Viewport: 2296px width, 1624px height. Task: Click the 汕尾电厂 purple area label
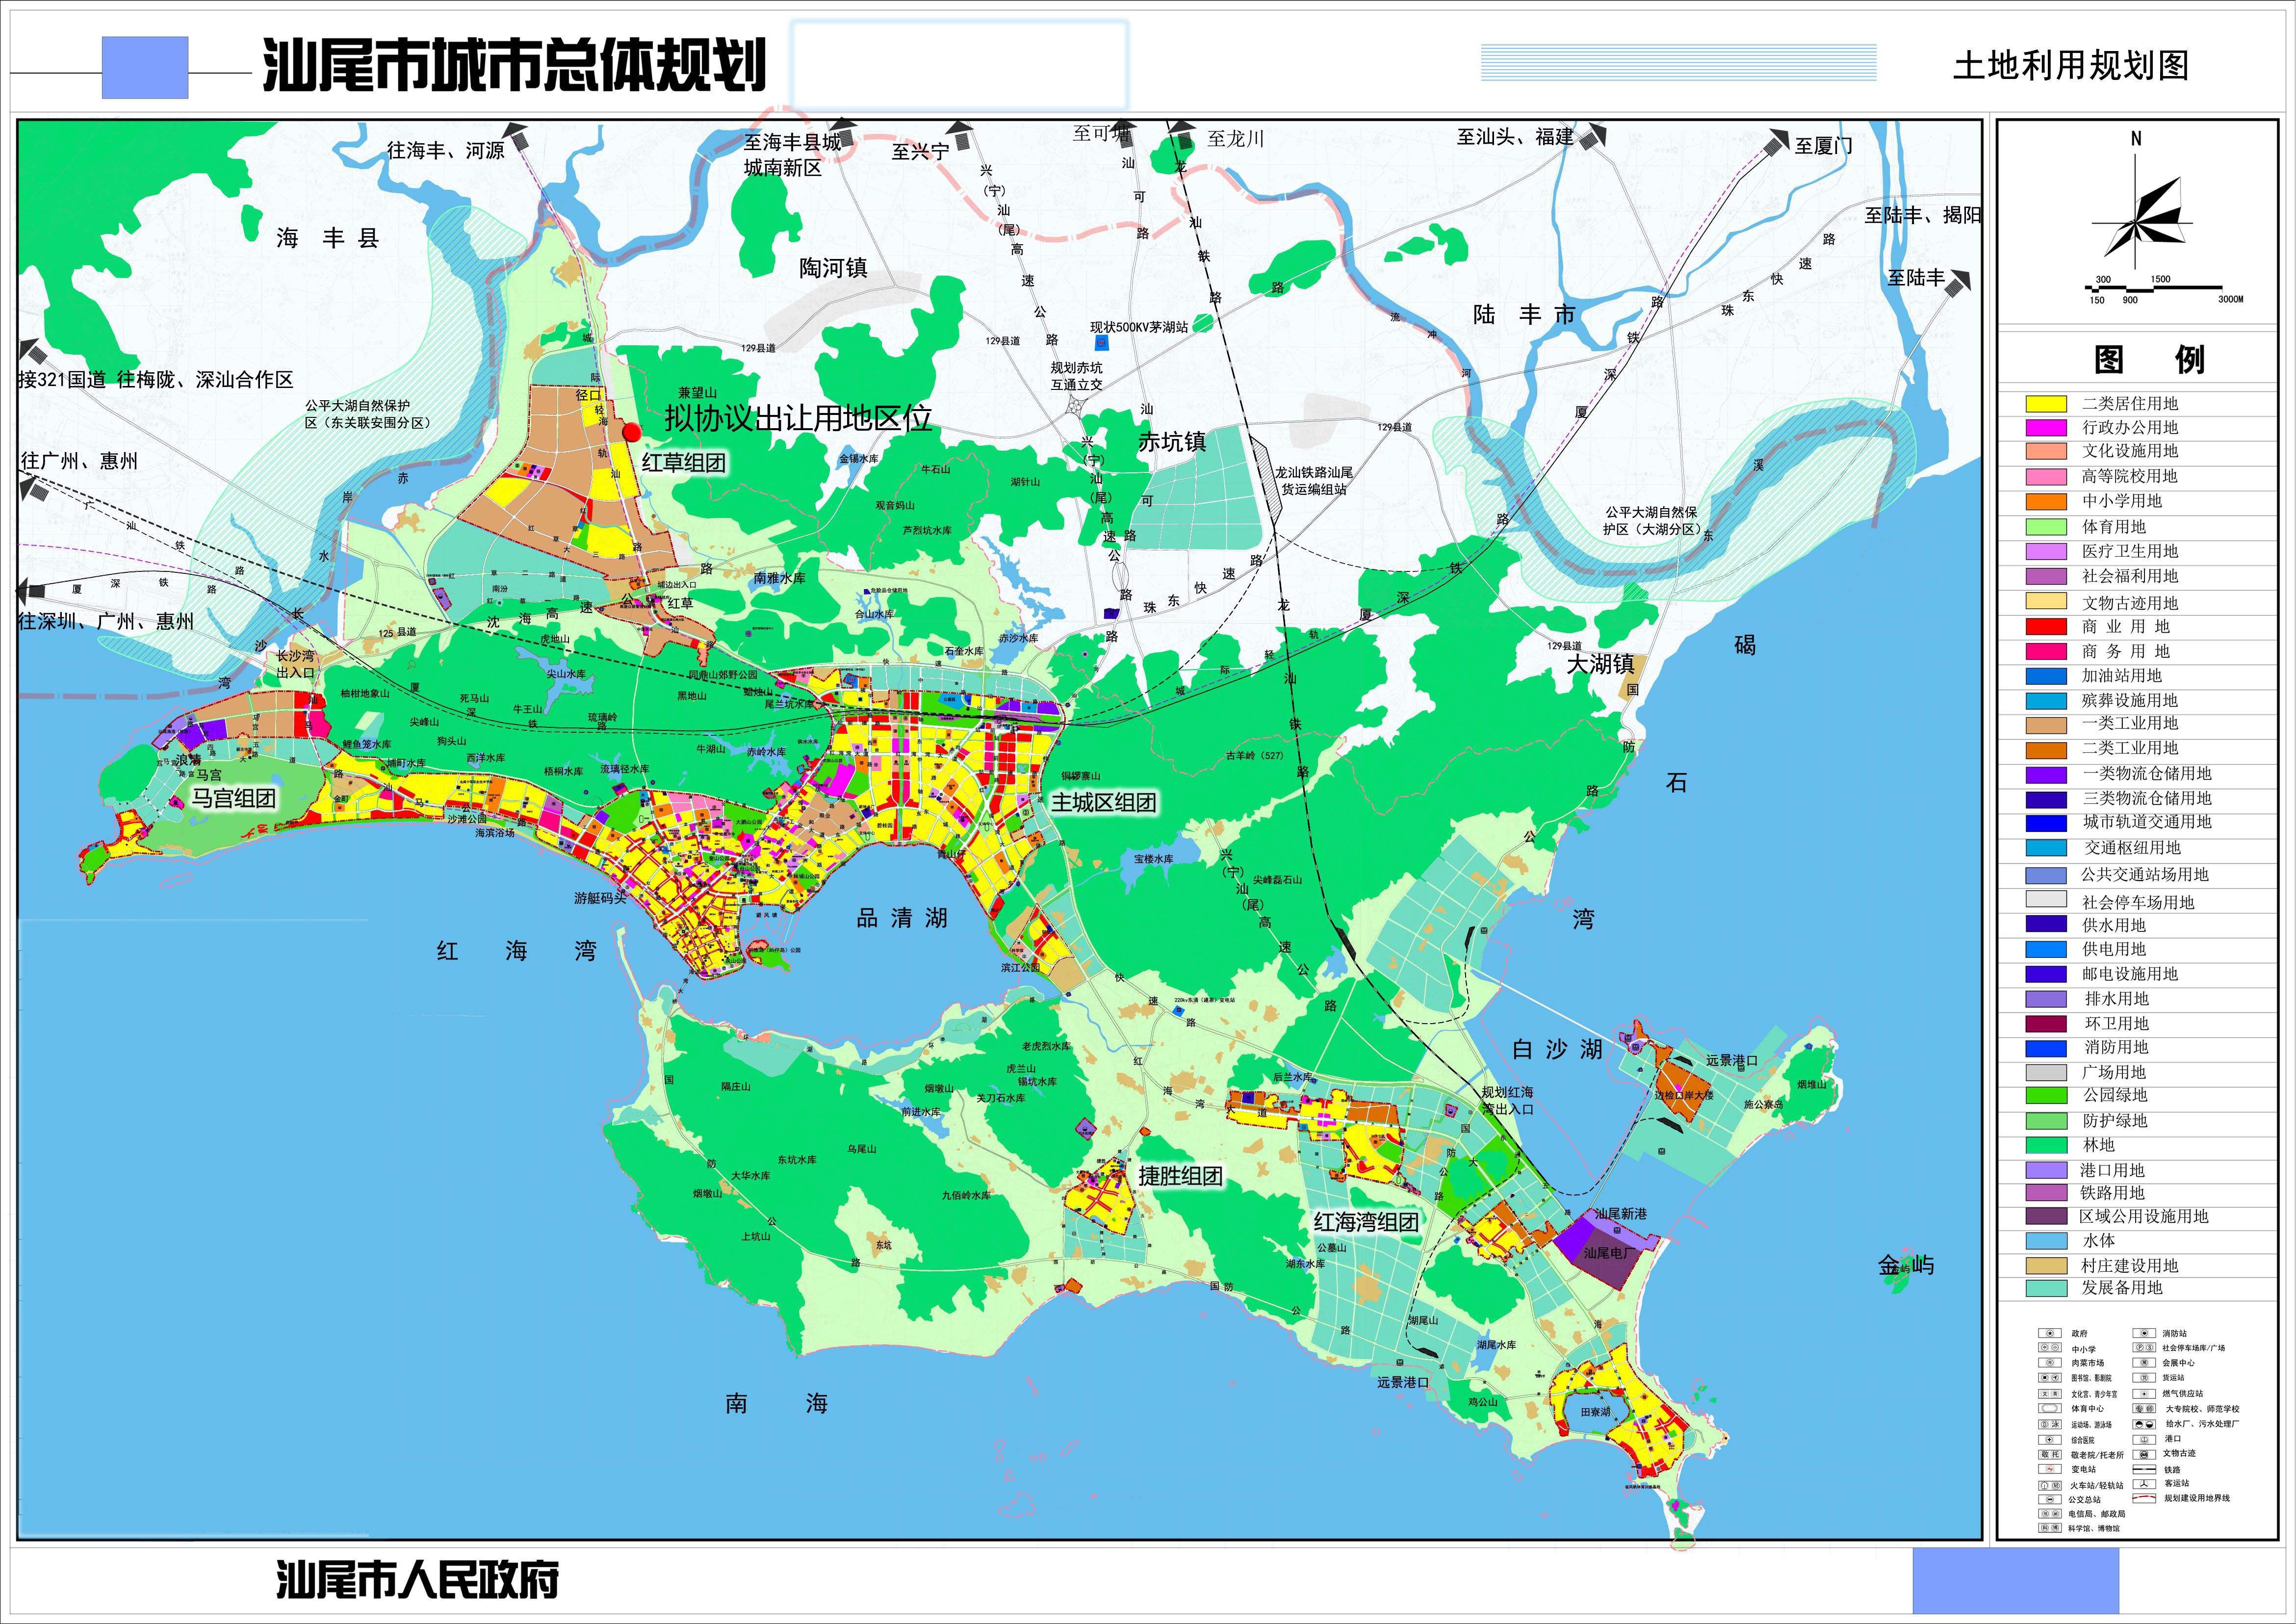(1609, 1253)
